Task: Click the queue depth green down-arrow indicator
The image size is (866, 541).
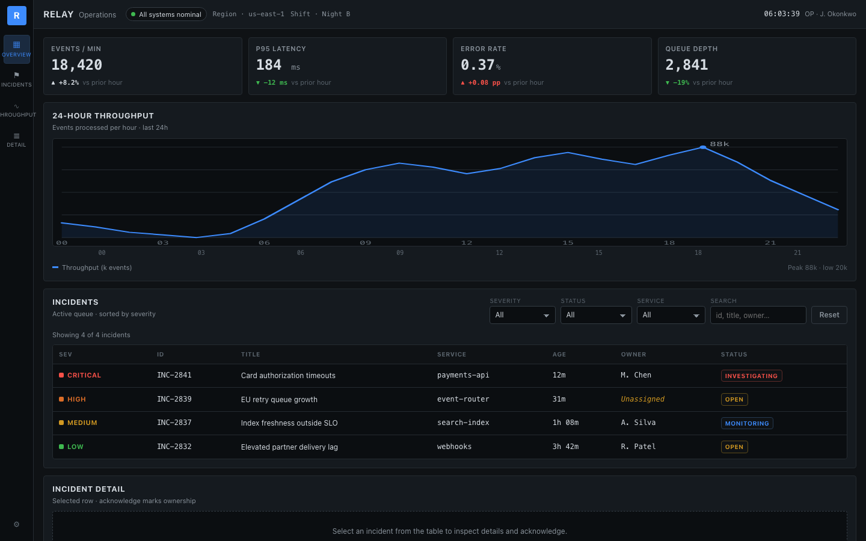Action: [668, 83]
